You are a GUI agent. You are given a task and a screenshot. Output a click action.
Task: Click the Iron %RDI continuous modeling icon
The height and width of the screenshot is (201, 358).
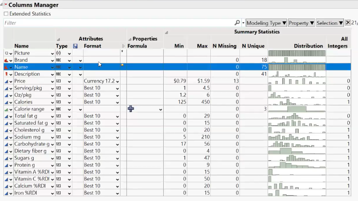point(6,193)
